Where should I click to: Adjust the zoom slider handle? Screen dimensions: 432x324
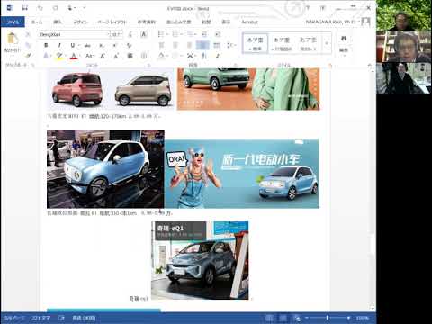[x=328, y=318]
